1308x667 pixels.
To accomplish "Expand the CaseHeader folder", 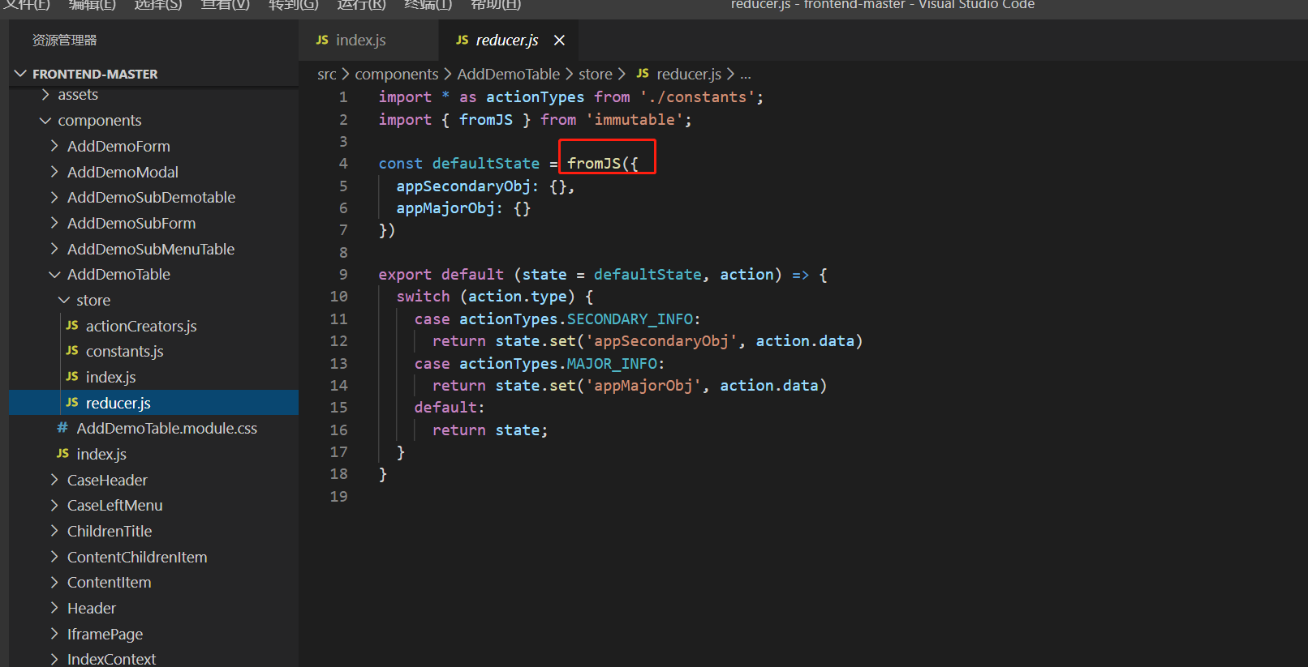I will tap(54, 480).
